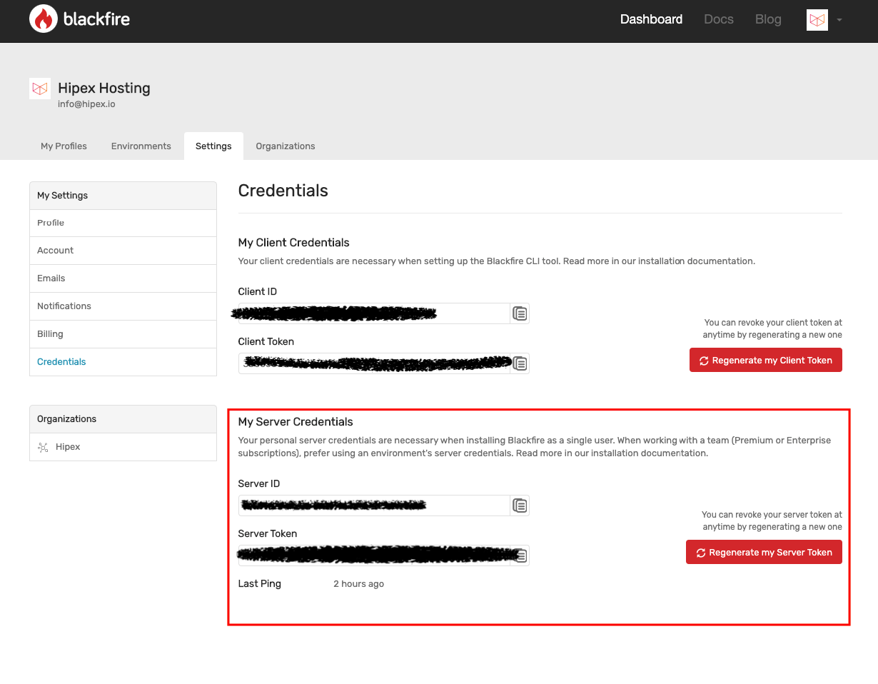Click the Blackfire flame logo

[x=44, y=19]
